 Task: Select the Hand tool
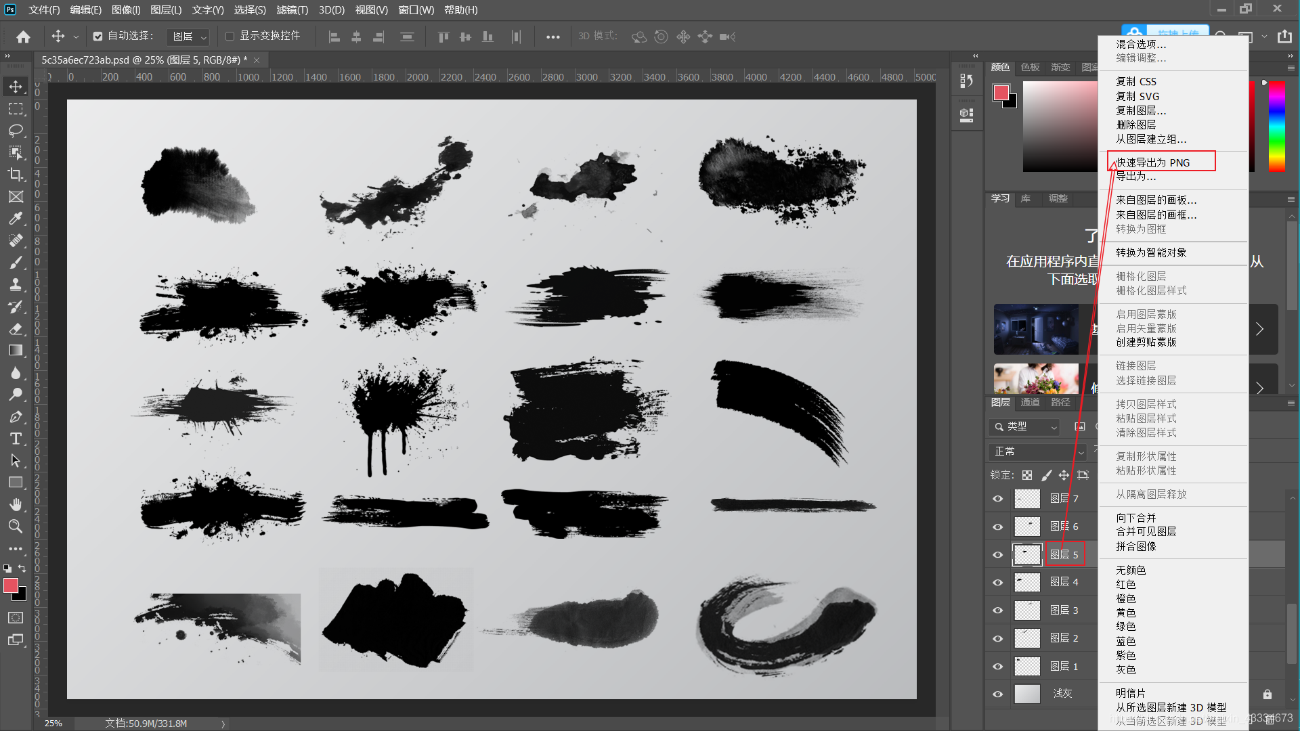tap(16, 504)
